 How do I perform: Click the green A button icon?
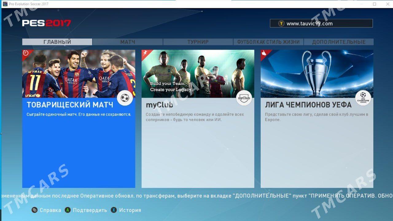point(68,210)
